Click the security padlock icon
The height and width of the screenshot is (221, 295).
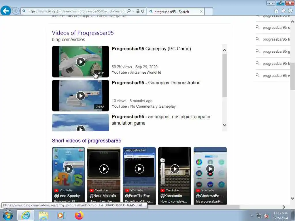coord(138,11)
